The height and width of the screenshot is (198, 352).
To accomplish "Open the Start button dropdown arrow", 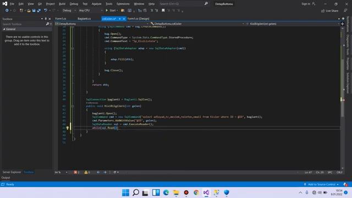I will click(x=117, y=10).
